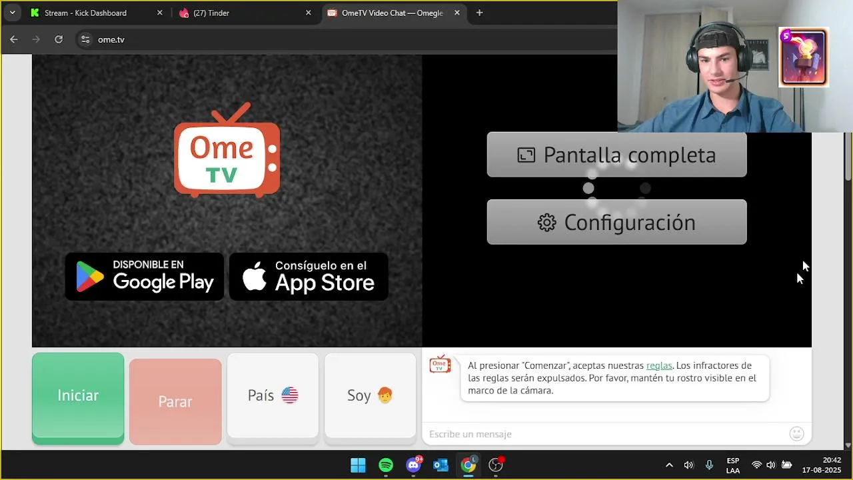Image resolution: width=853 pixels, height=480 pixels.
Task: Enter full screen with Pantalla completa
Action: 616,155
